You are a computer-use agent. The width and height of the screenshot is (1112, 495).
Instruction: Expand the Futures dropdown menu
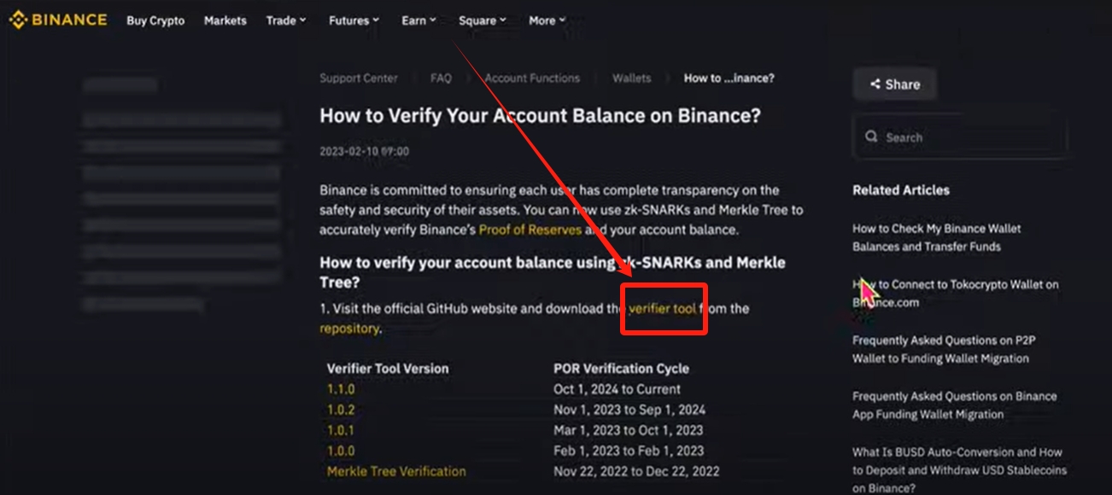tap(354, 20)
